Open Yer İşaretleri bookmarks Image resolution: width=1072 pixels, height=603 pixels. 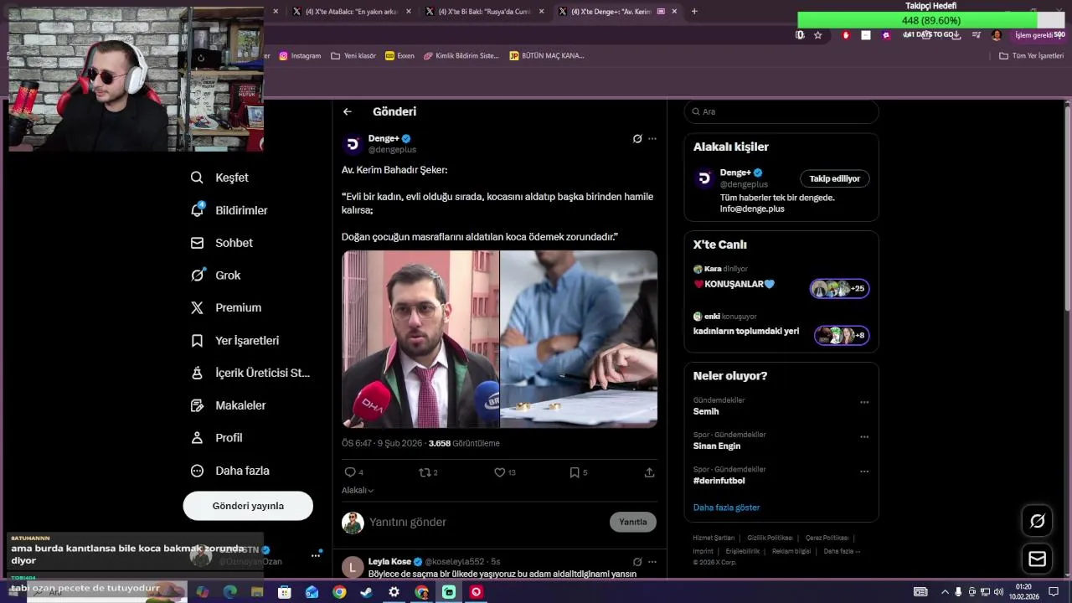pyautogui.click(x=234, y=341)
